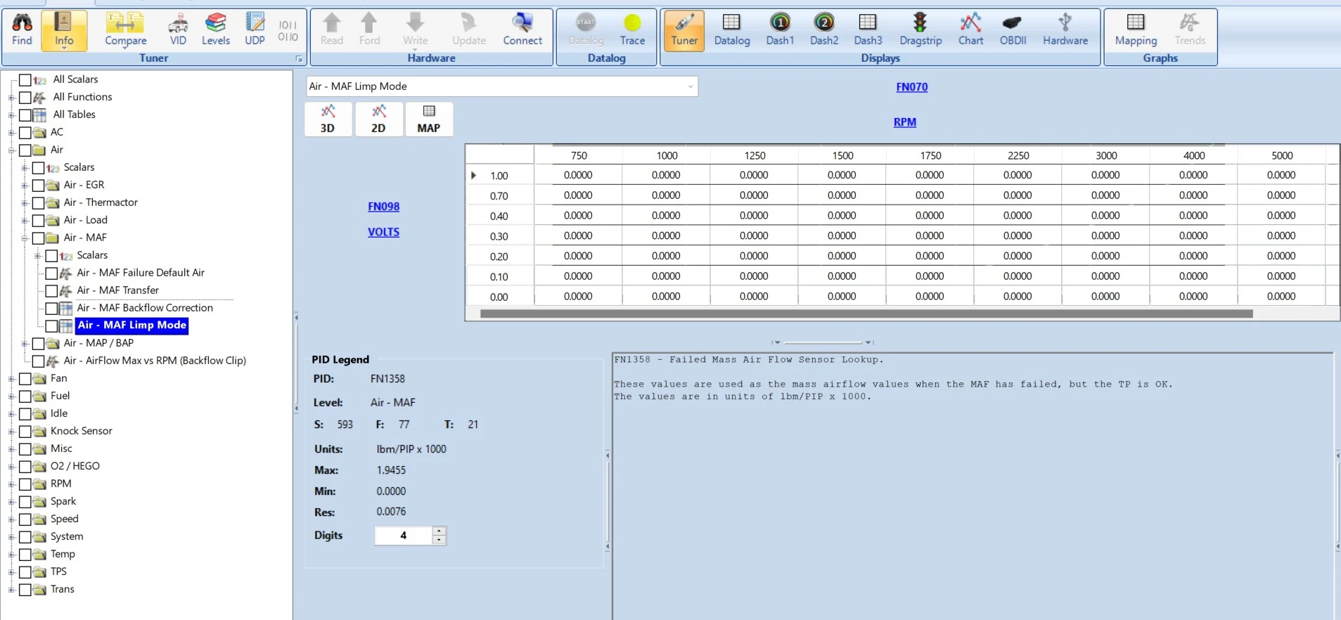Open the Compare tool

click(125, 30)
